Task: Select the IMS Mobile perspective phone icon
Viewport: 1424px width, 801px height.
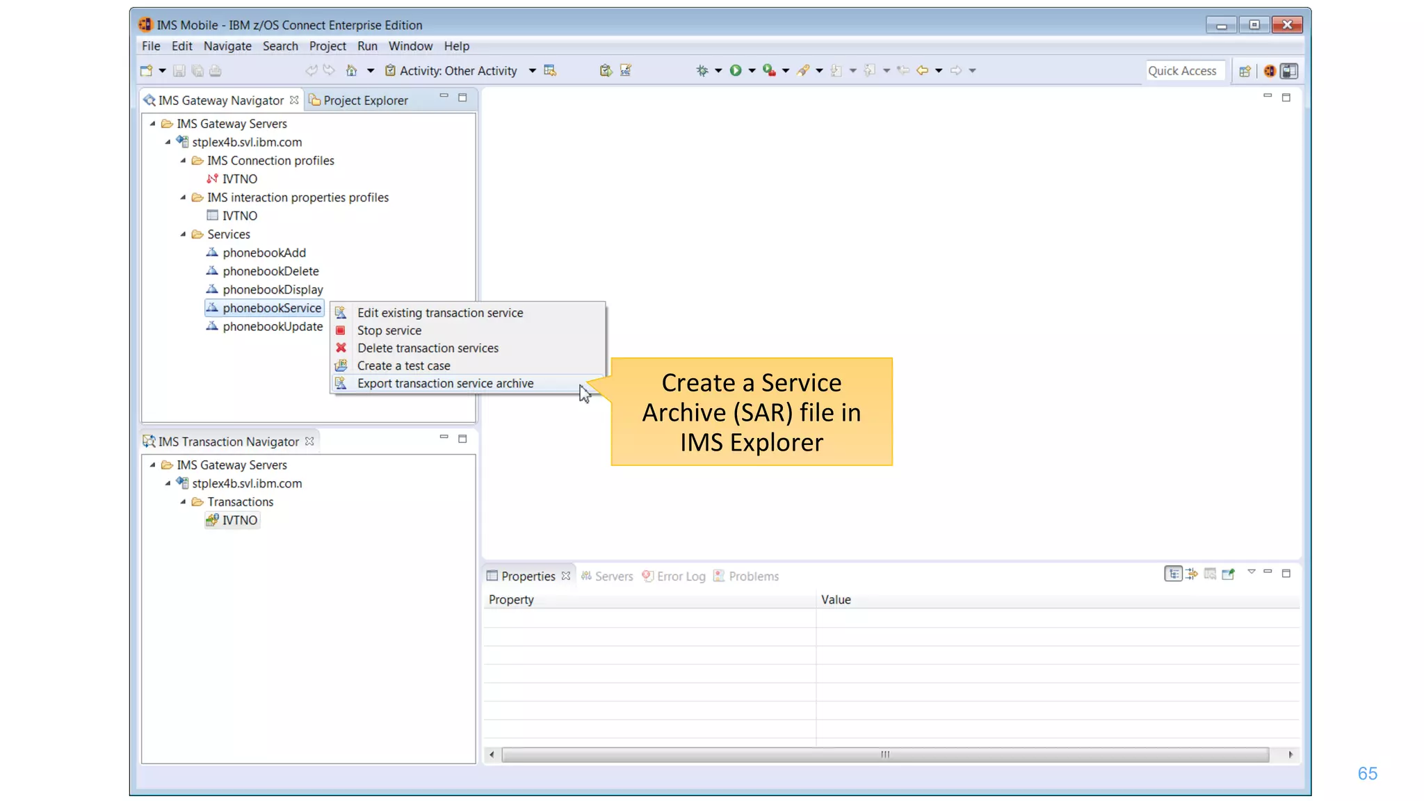Action: [1289, 71]
